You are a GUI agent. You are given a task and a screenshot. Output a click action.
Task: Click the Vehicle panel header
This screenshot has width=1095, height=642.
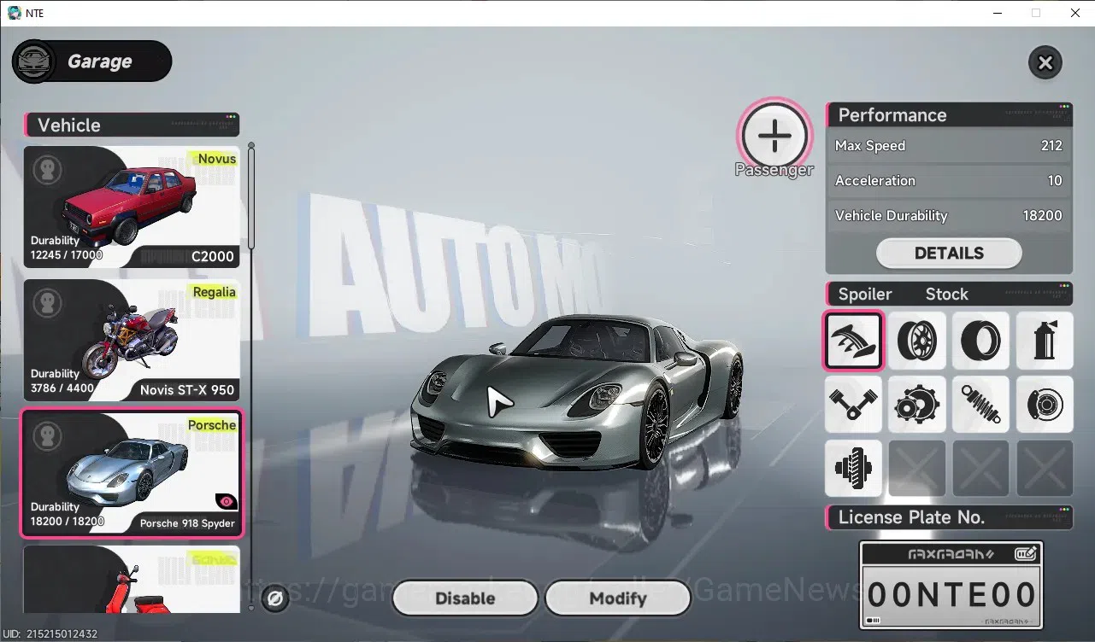point(132,125)
